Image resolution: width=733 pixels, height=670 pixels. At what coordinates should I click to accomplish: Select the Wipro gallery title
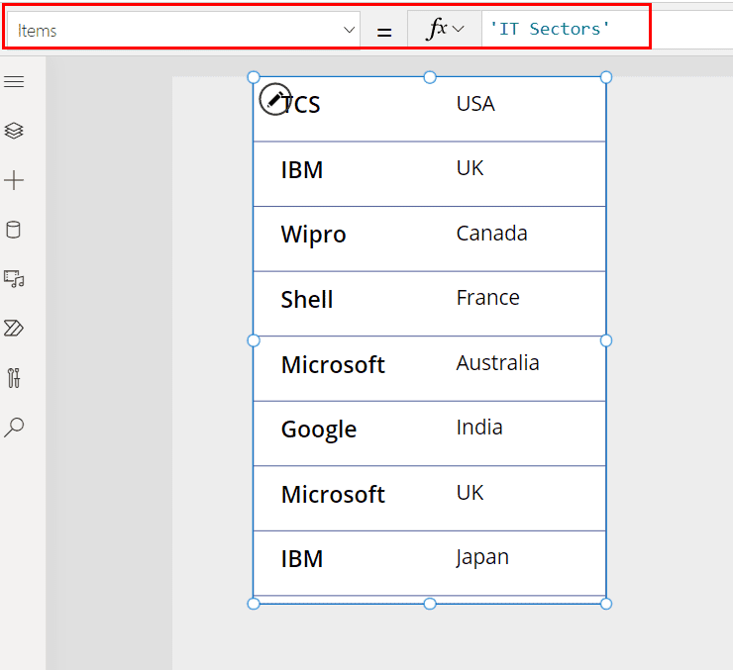click(x=313, y=235)
